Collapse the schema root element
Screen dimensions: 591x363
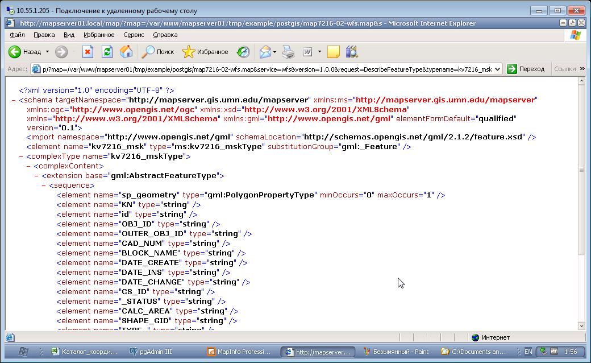[14, 100]
